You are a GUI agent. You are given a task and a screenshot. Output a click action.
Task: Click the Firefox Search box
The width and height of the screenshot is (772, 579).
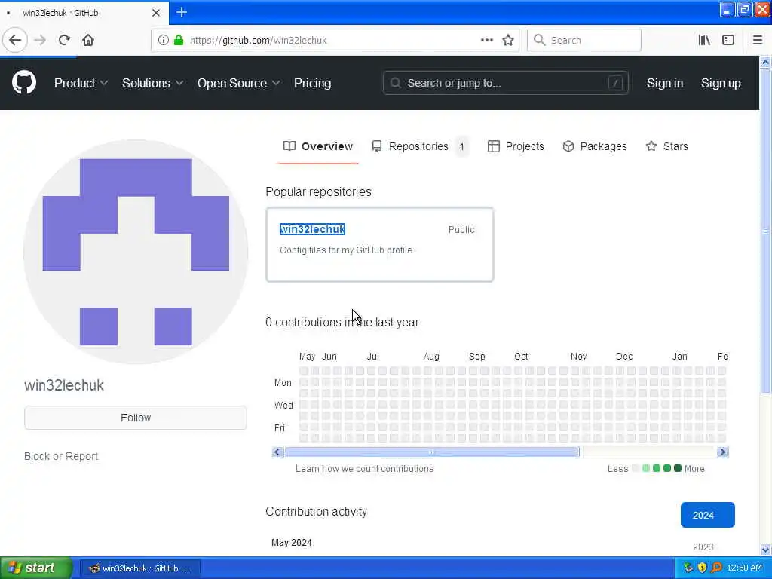[x=584, y=41]
